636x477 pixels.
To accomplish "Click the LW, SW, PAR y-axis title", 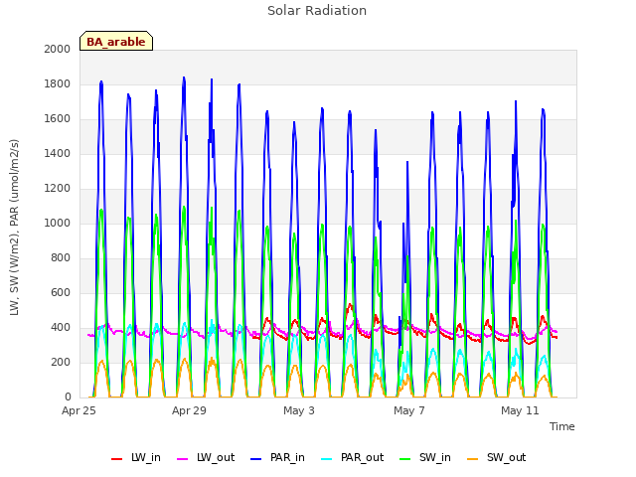I will 15,228.
